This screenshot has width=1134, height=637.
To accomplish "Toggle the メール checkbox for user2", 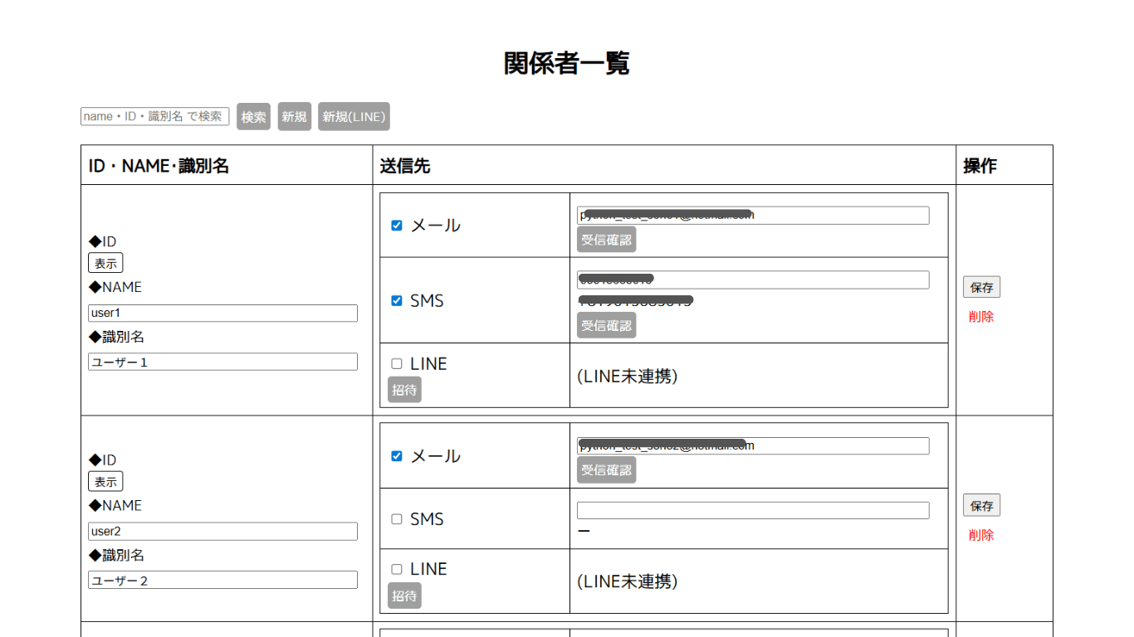I will (x=397, y=456).
